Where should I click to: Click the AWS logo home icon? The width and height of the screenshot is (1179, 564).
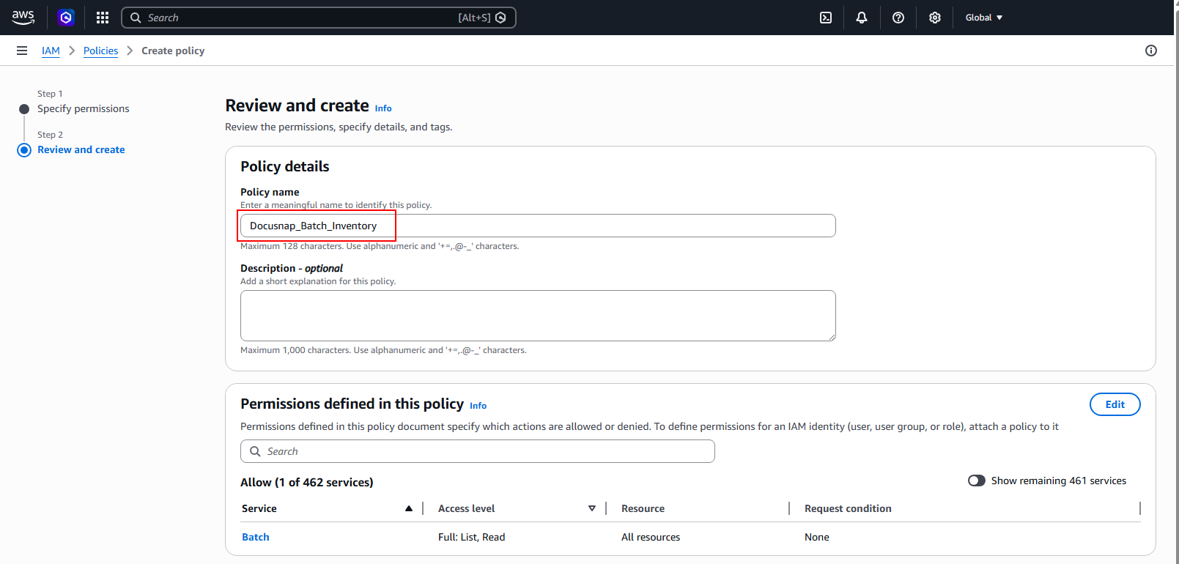tap(23, 18)
